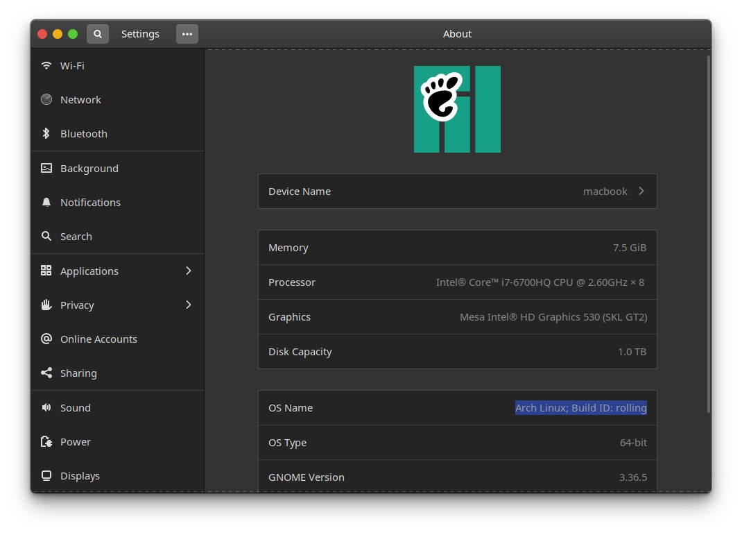Click the Mesa Intel HD Graphics 530 value
The height and width of the screenshot is (535, 742).
(553, 317)
